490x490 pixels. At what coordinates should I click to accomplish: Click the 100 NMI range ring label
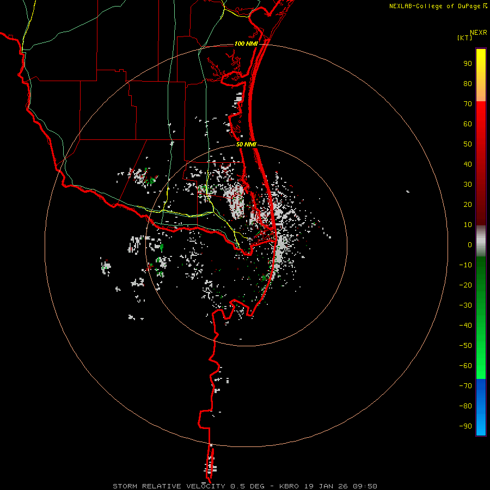pyautogui.click(x=246, y=44)
